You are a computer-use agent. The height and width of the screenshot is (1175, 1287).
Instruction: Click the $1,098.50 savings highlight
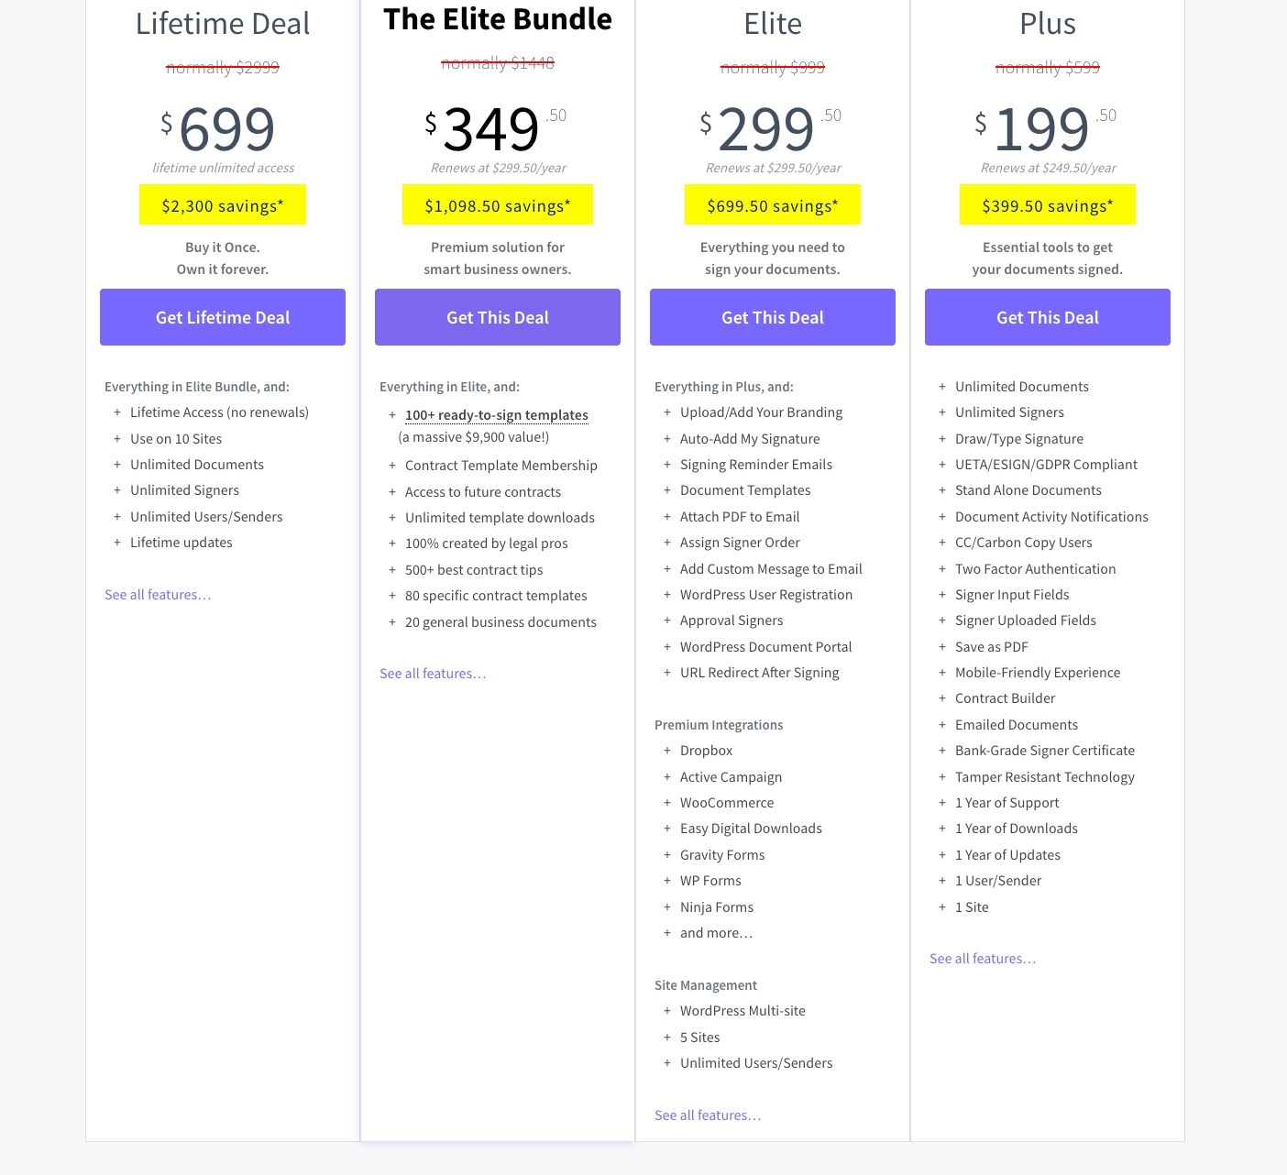click(498, 206)
